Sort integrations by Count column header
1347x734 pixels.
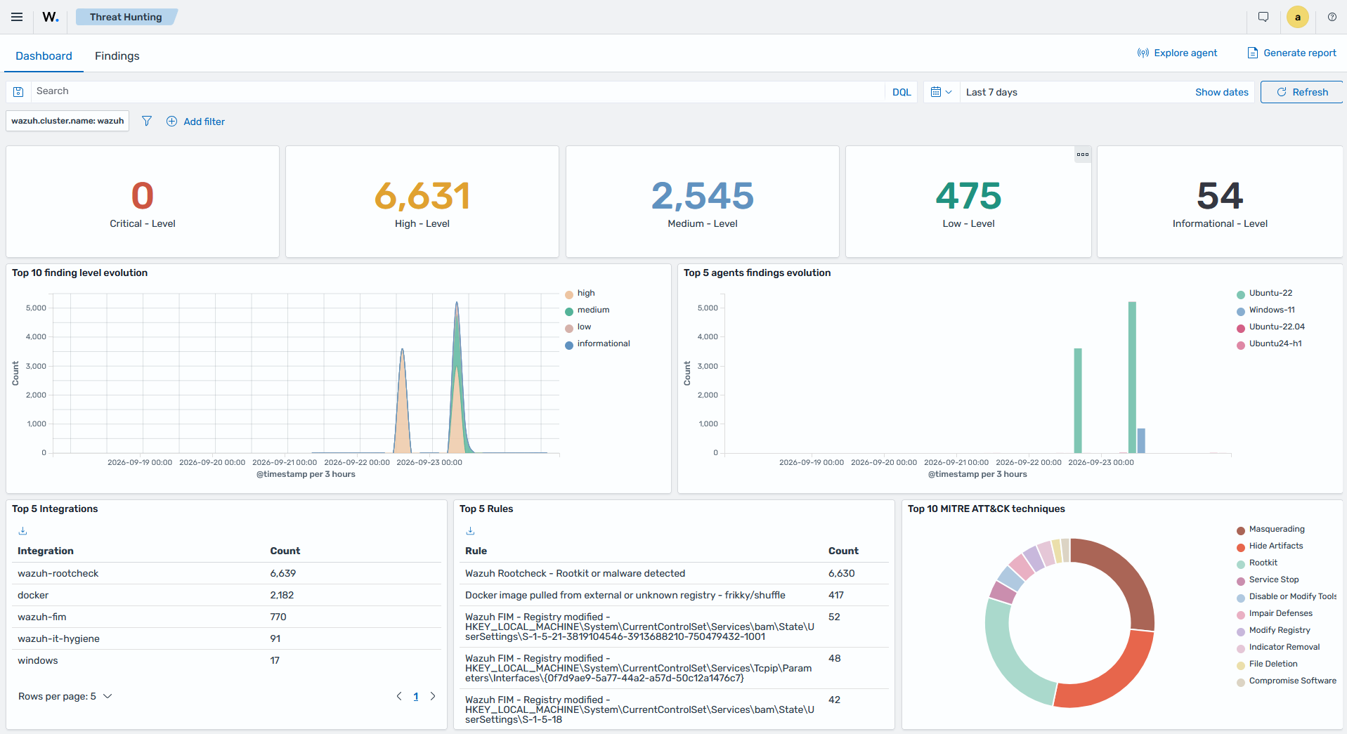285,551
